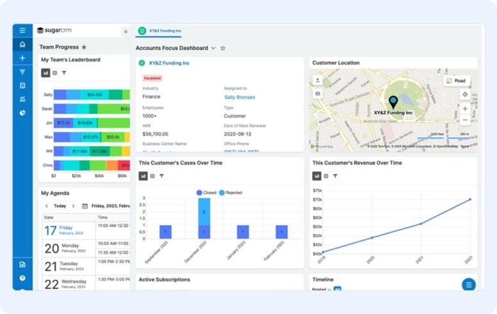Screen dimensions: 497x314
Task: Select chart view in Revenue Over Time
Action: coord(316,176)
